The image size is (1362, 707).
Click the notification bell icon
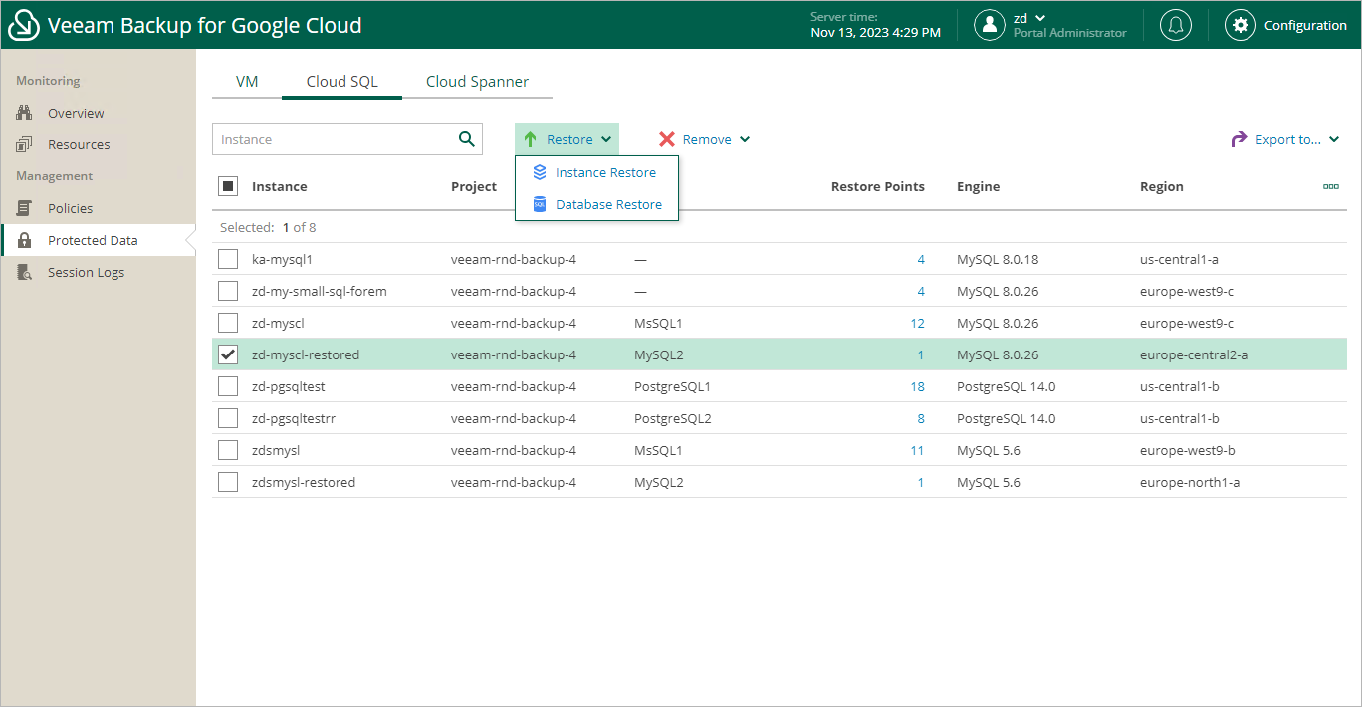(x=1176, y=25)
